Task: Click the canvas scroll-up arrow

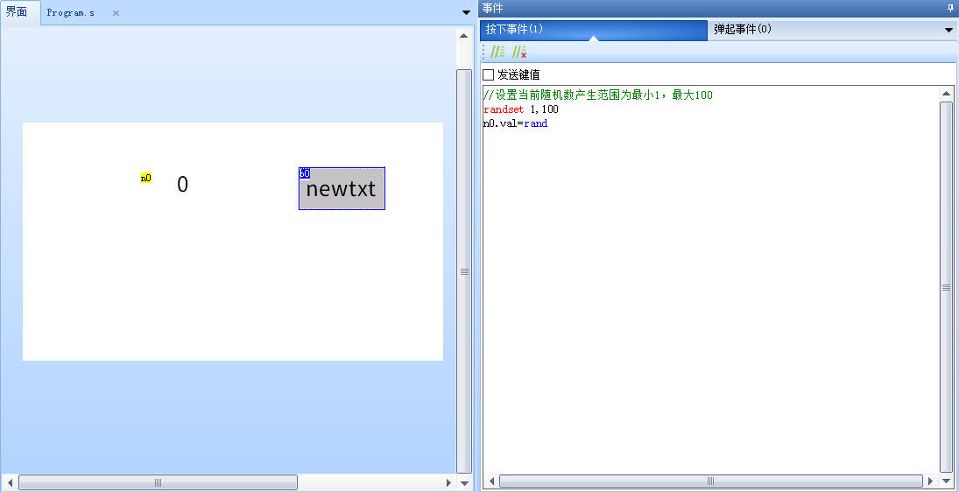Action: point(463,36)
